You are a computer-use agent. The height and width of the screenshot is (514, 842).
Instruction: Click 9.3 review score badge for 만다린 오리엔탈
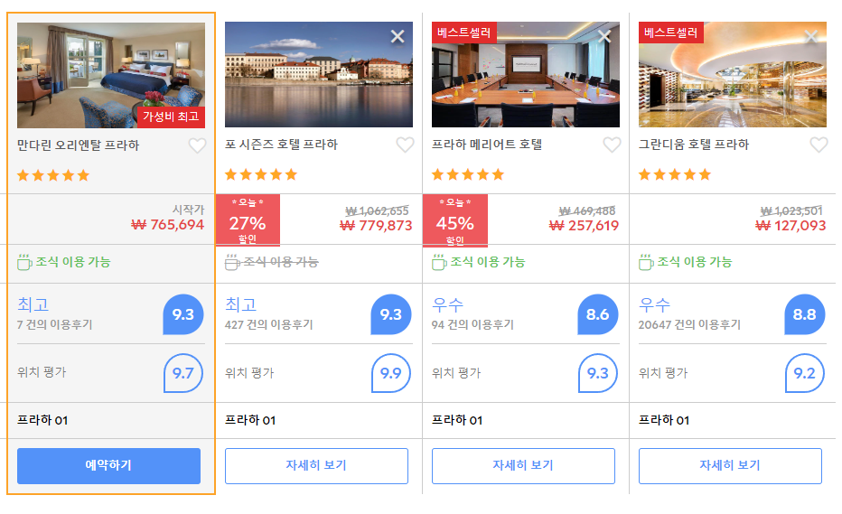183,314
